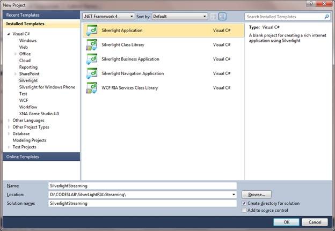The width and height of the screenshot is (335, 231).
Task: Toggle Create directory for solution checkbox
Action: pyautogui.click(x=245, y=204)
